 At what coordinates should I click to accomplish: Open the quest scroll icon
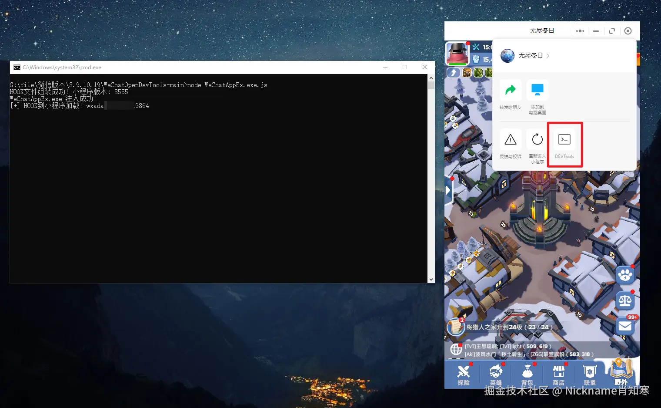456,326
